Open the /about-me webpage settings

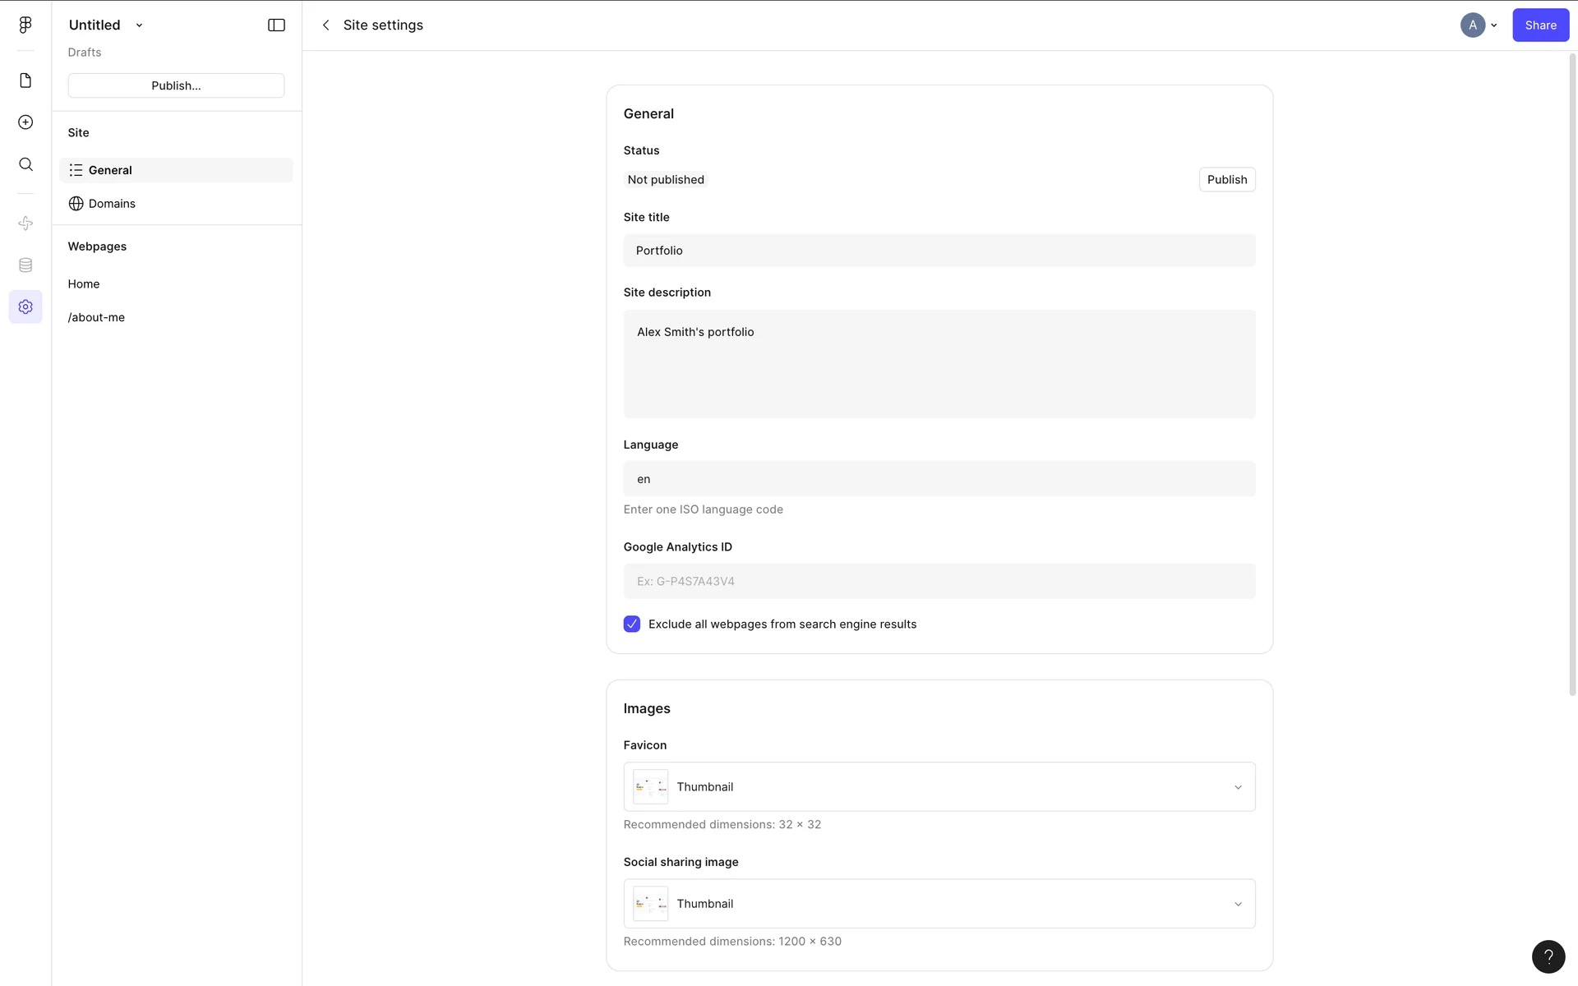tap(96, 317)
